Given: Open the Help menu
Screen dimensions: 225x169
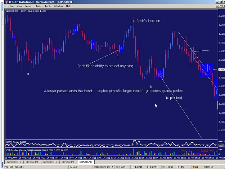Looking at the screenshot, I should point(68,6).
